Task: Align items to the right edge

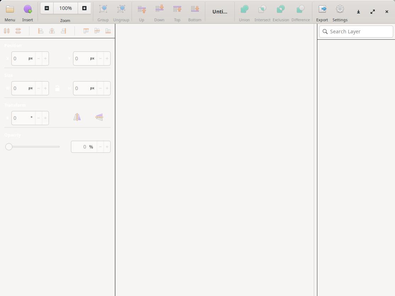Action: (x=63, y=31)
